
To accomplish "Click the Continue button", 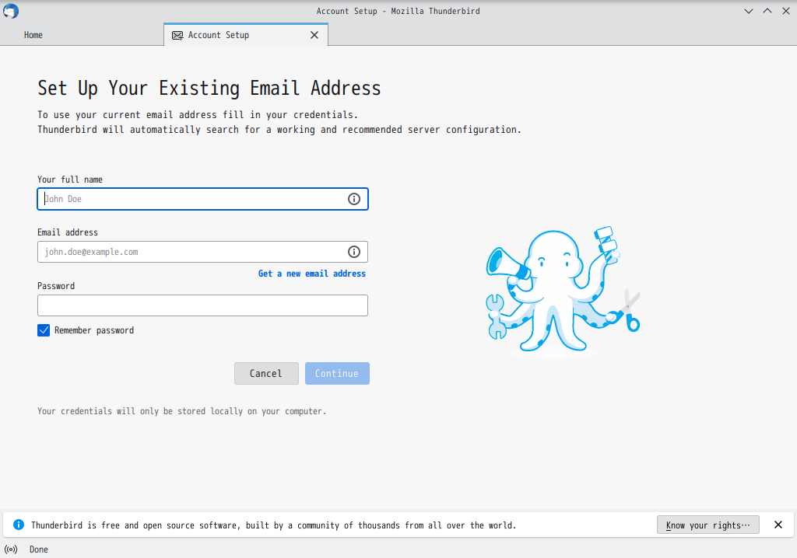I will coord(337,373).
